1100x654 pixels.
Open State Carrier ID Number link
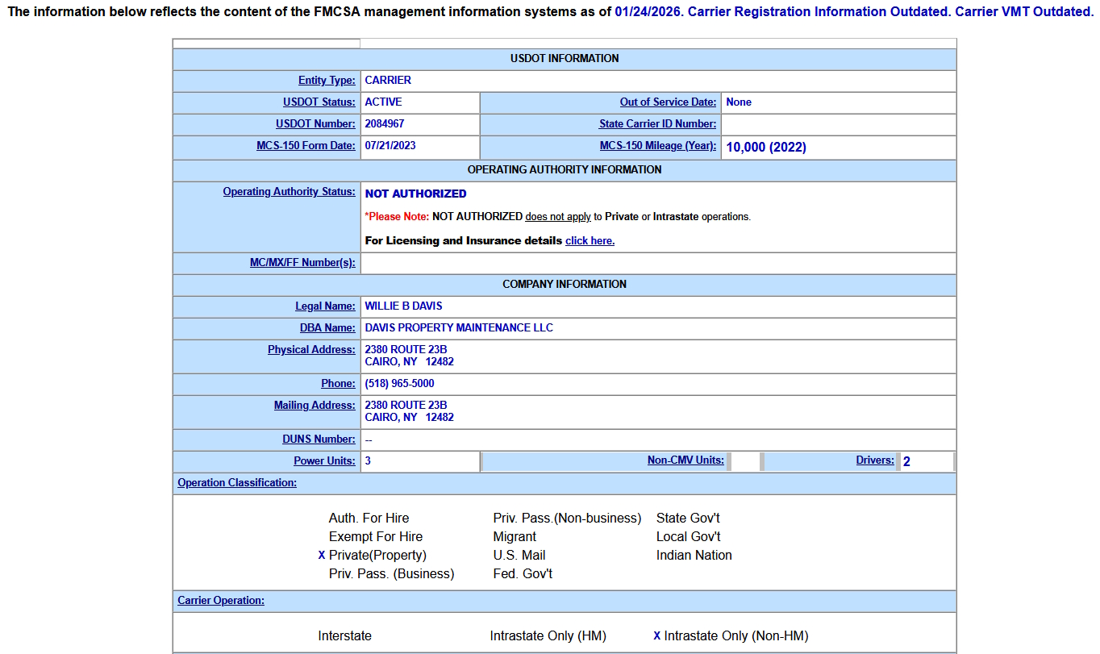(657, 124)
